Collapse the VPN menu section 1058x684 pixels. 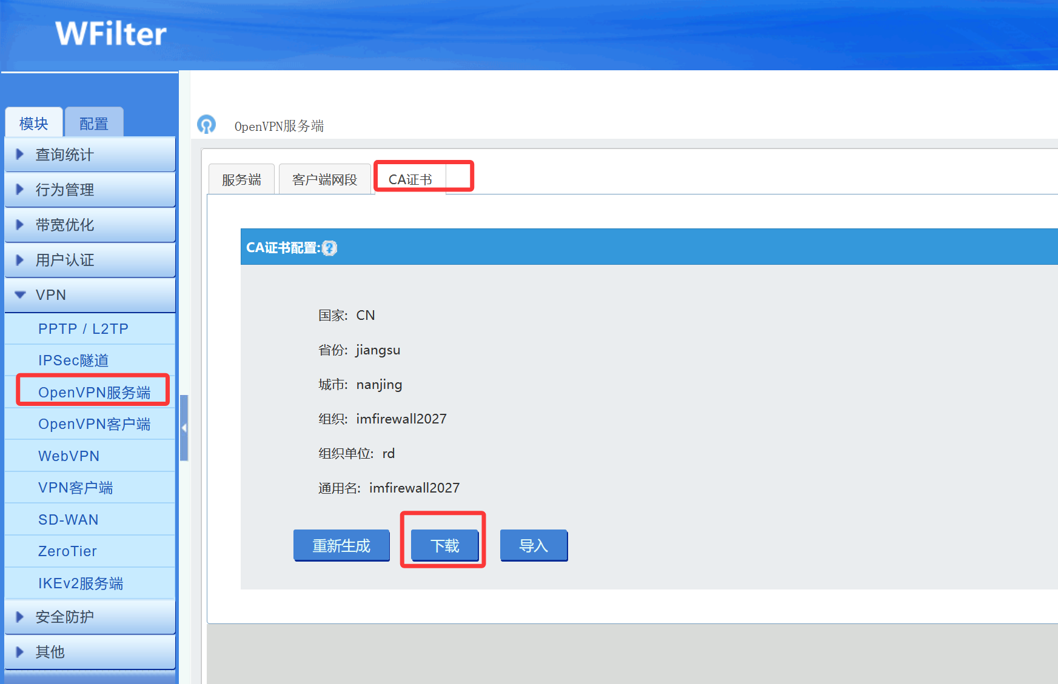pyautogui.click(x=90, y=295)
